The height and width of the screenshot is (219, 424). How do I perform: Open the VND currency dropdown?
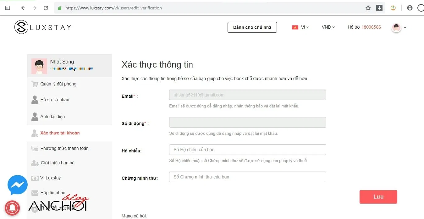point(328,27)
